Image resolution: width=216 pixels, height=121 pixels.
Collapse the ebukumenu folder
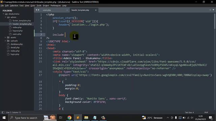click(x=3, y=14)
